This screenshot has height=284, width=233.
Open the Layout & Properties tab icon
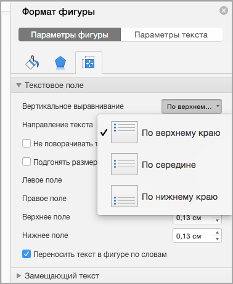click(89, 63)
